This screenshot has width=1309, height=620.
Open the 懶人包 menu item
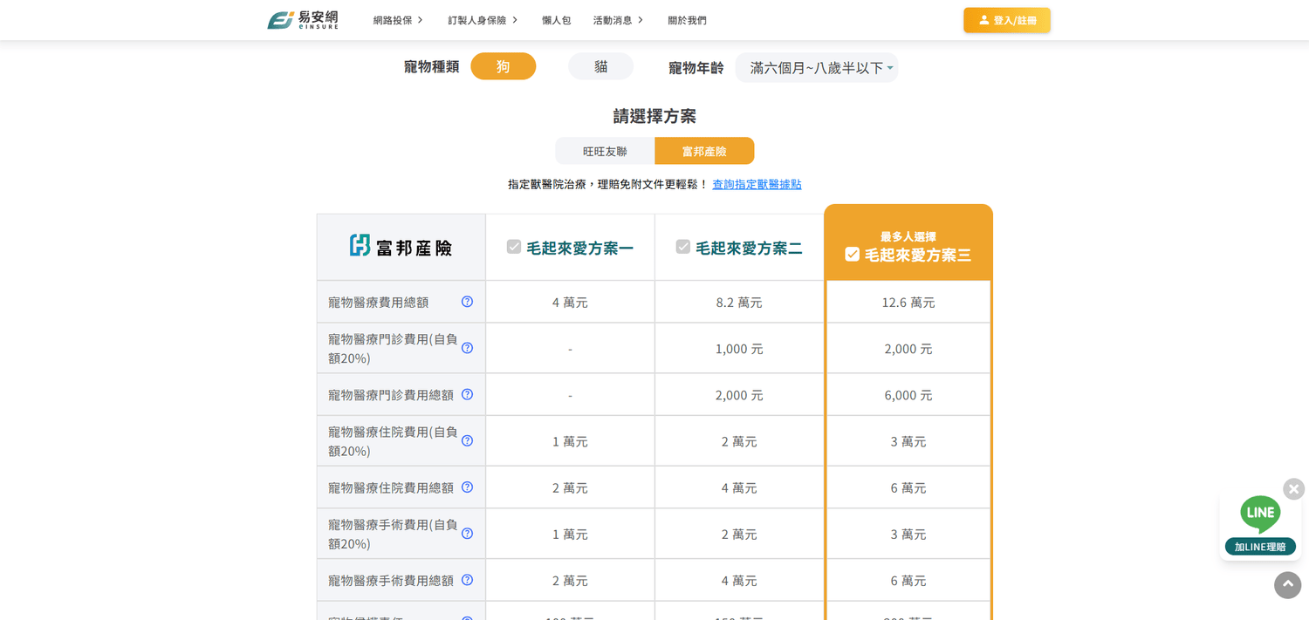[x=556, y=20]
